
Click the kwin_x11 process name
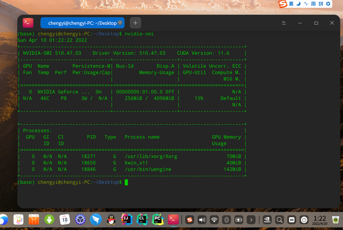click(x=136, y=163)
